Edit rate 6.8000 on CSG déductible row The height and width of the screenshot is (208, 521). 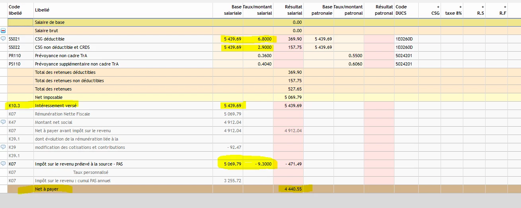coord(265,39)
